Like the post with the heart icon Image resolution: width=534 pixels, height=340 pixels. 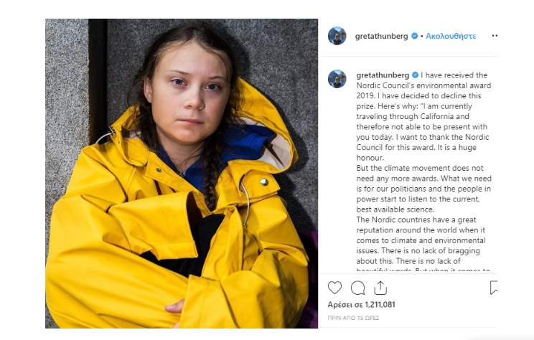334,288
